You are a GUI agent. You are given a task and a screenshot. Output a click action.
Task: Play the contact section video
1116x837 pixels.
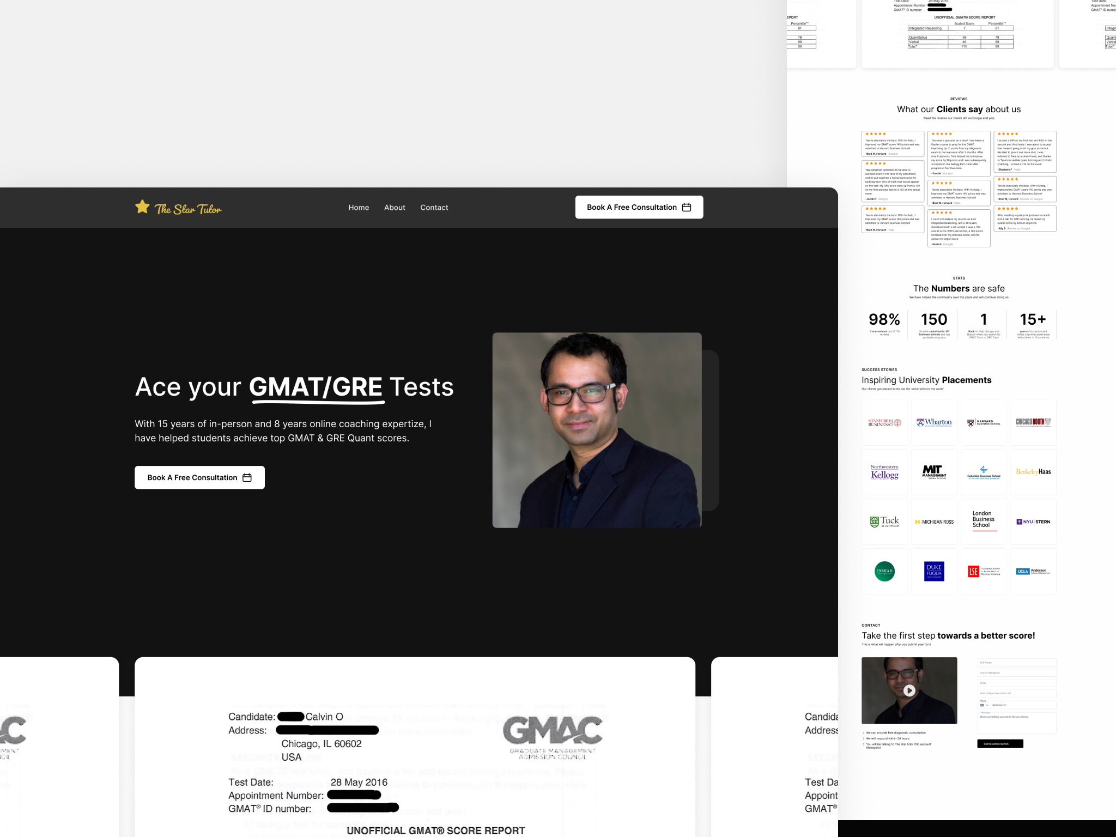(x=909, y=690)
